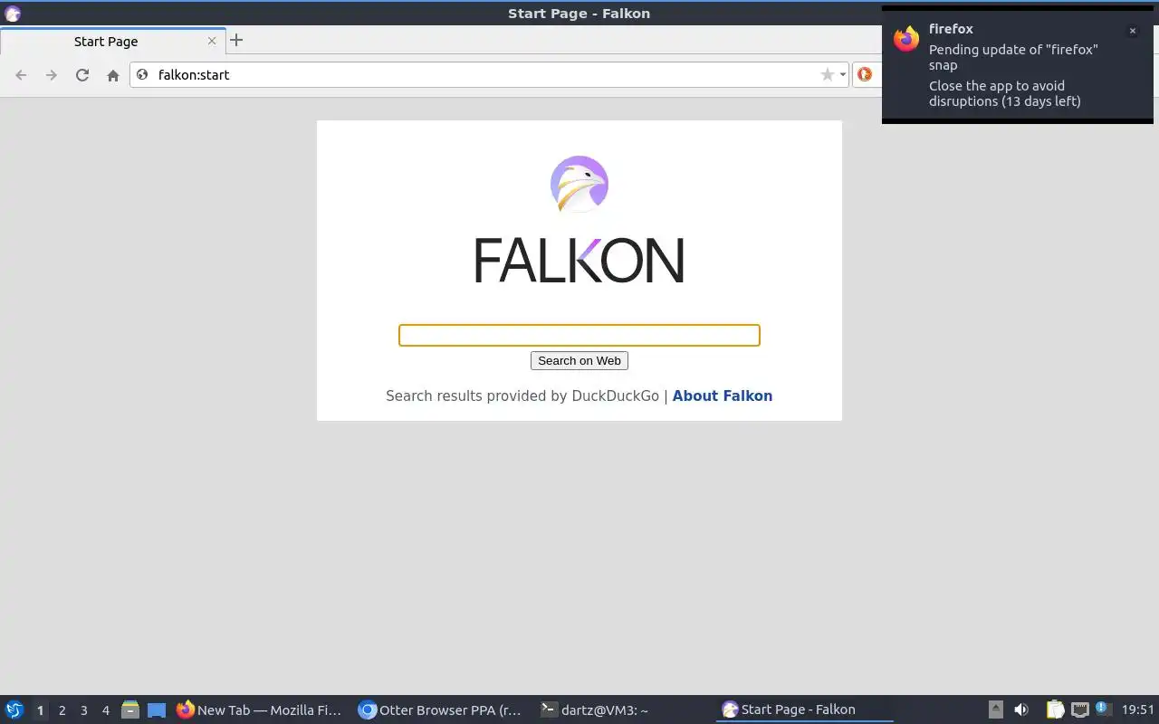Switch to the Mozilla Firefox taskbar window

pyautogui.click(x=260, y=710)
